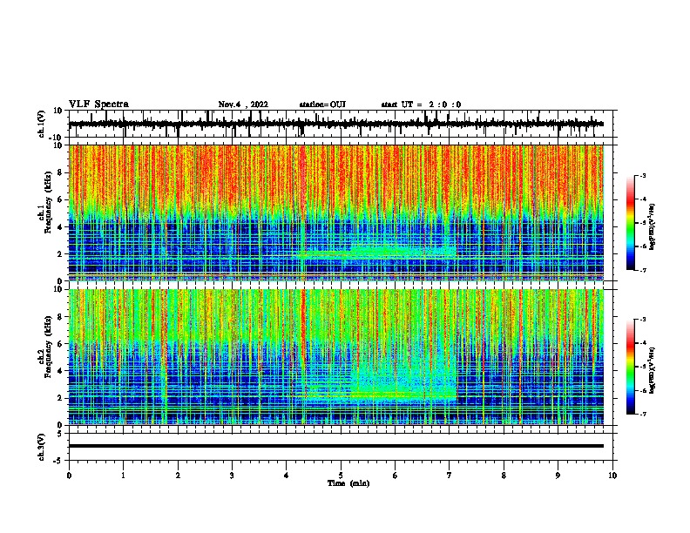Click the "-7" label on ch.1 color bar
690x533 pixels.
[x=642, y=270]
